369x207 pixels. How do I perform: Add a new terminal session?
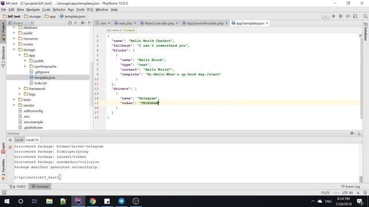10,140
